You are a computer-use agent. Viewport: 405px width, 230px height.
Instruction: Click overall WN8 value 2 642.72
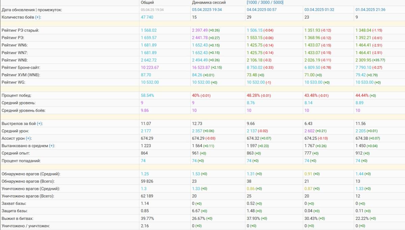coord(149,60)
